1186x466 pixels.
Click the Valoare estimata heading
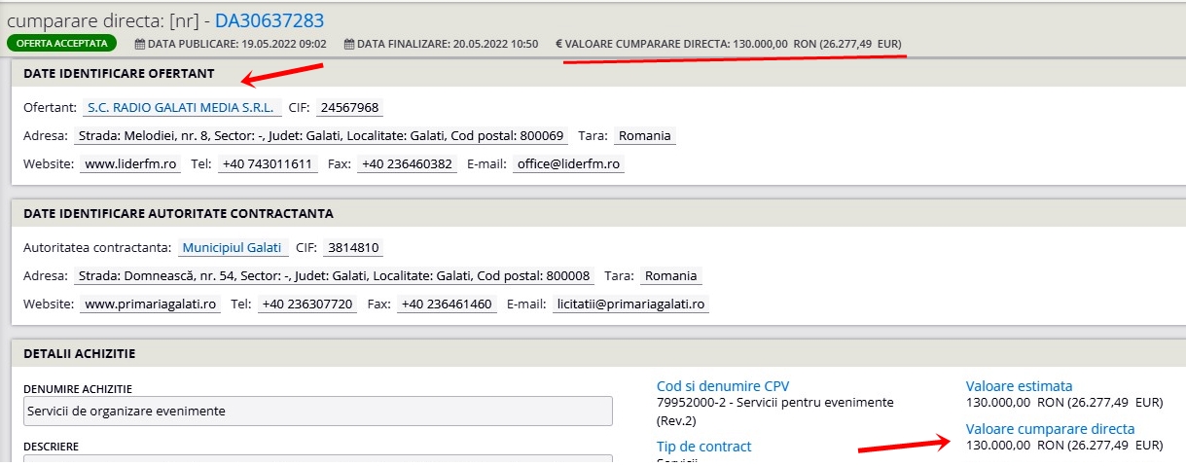point(1019,386)
